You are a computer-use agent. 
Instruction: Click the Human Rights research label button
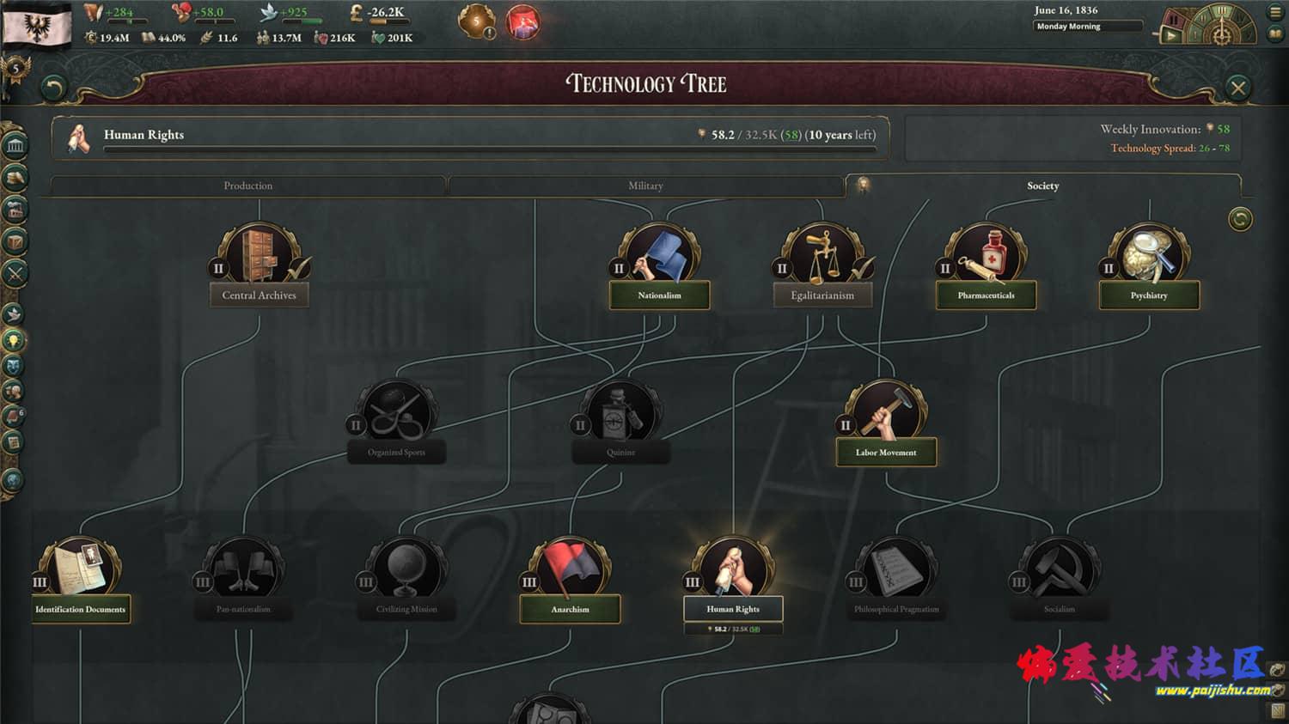pos(733,609)
